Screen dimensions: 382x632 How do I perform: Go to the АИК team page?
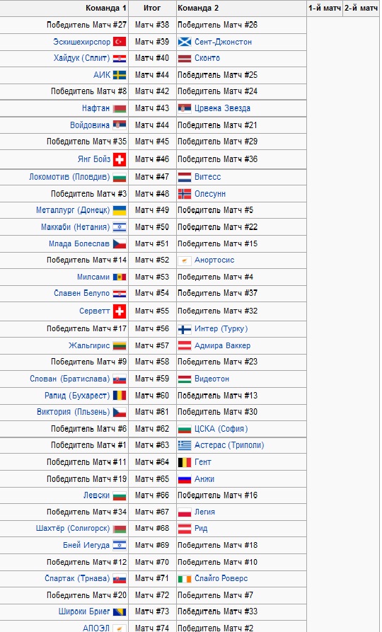pos(102,75)
